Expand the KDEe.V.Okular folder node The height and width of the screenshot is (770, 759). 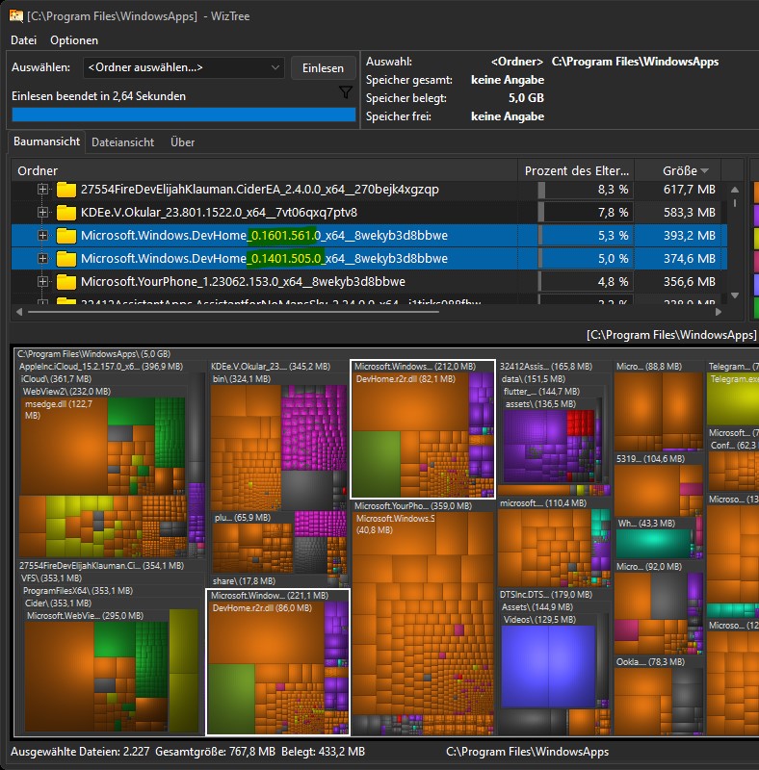click(x=42, y=212)
